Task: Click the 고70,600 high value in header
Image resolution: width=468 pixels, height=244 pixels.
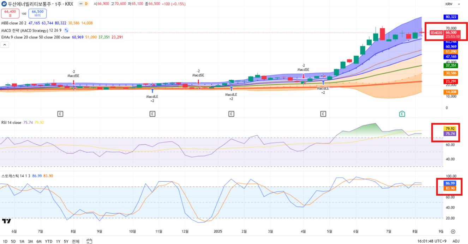Action: [118, 4]
